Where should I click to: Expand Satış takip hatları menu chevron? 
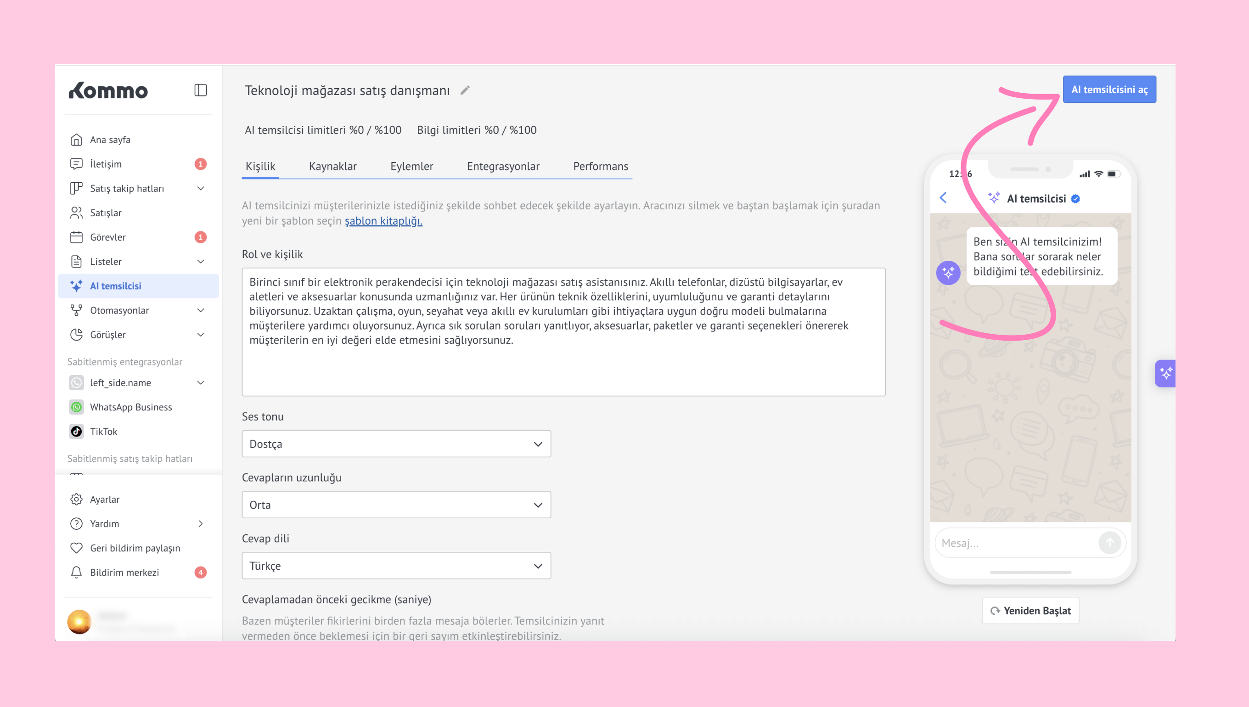point(201,188)
